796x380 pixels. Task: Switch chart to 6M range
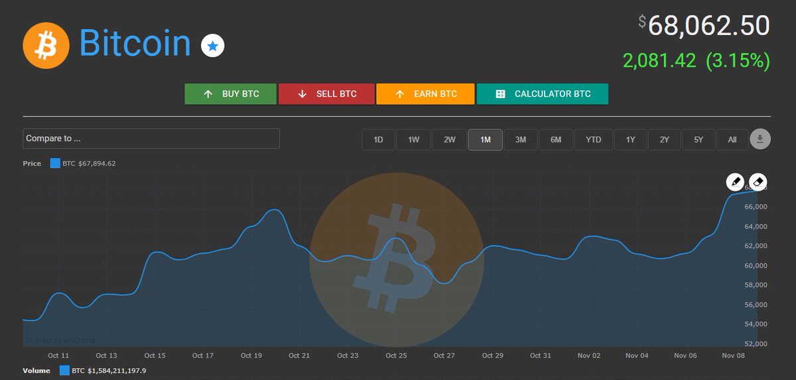coord(556,140)
